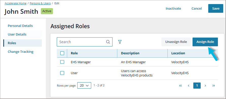Click VelocityEHS location in EHS Manager row
226x99 pixels.
click(x=180, y=62)
